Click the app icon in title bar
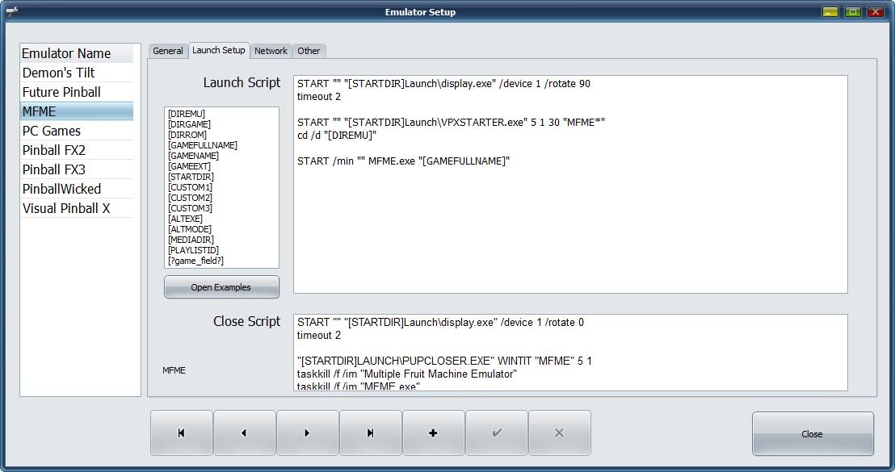 coord(12,11)
